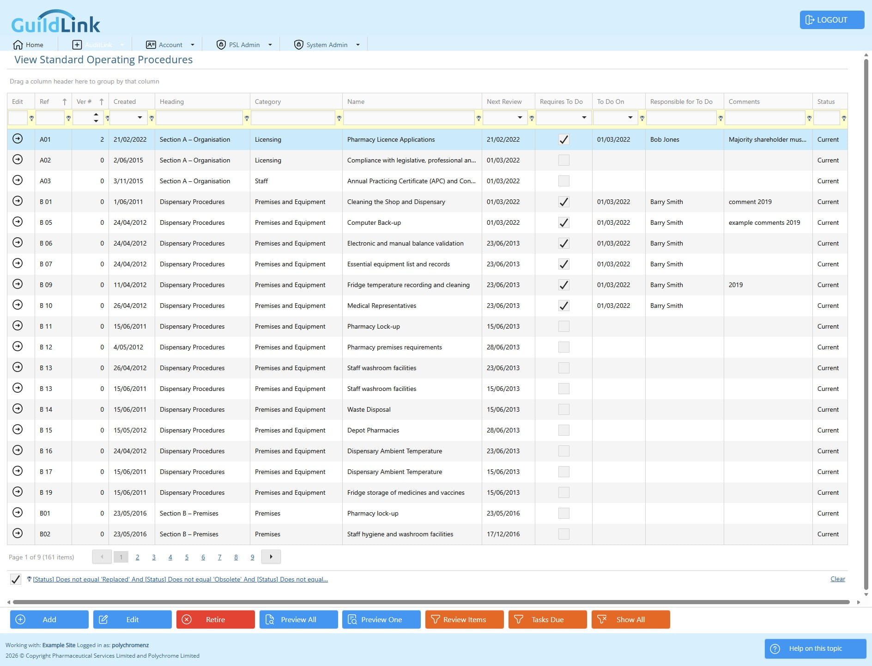Viewport: 872px width, 666px height.
Task: Click the Clear filter link
Action: [837, 579]
